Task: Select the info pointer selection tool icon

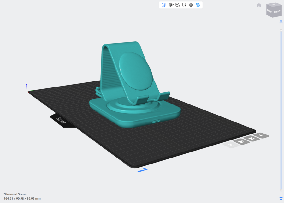Action: click(184, 5)
